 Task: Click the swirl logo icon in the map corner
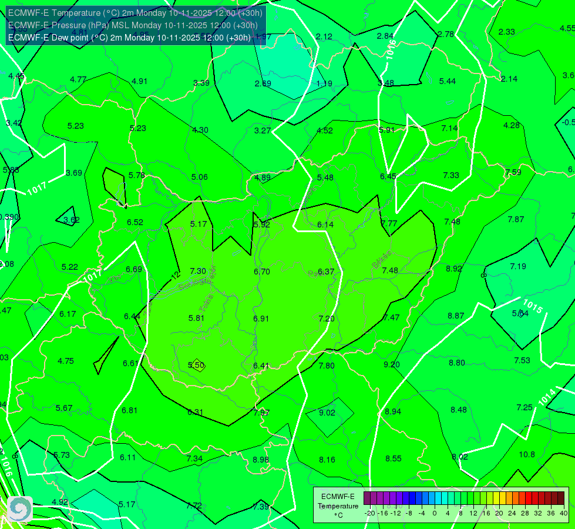[x=20, y=509]
